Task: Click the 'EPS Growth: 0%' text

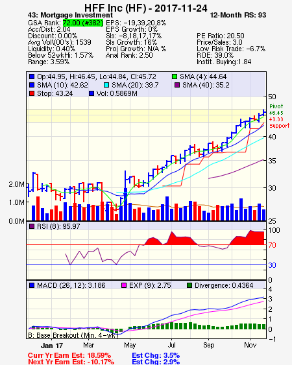Action: click(x=132, y=29)
